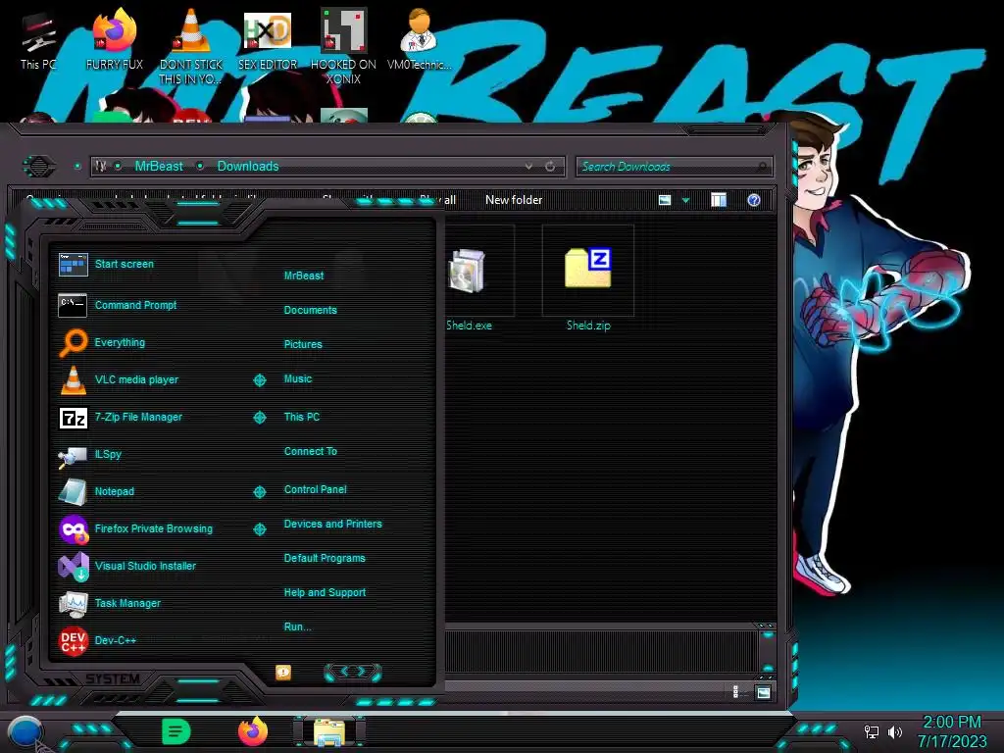This screenshot has width=1004, height=753.
Task: Toggle the Explorer preview pane button
Action: pos(719,200)
